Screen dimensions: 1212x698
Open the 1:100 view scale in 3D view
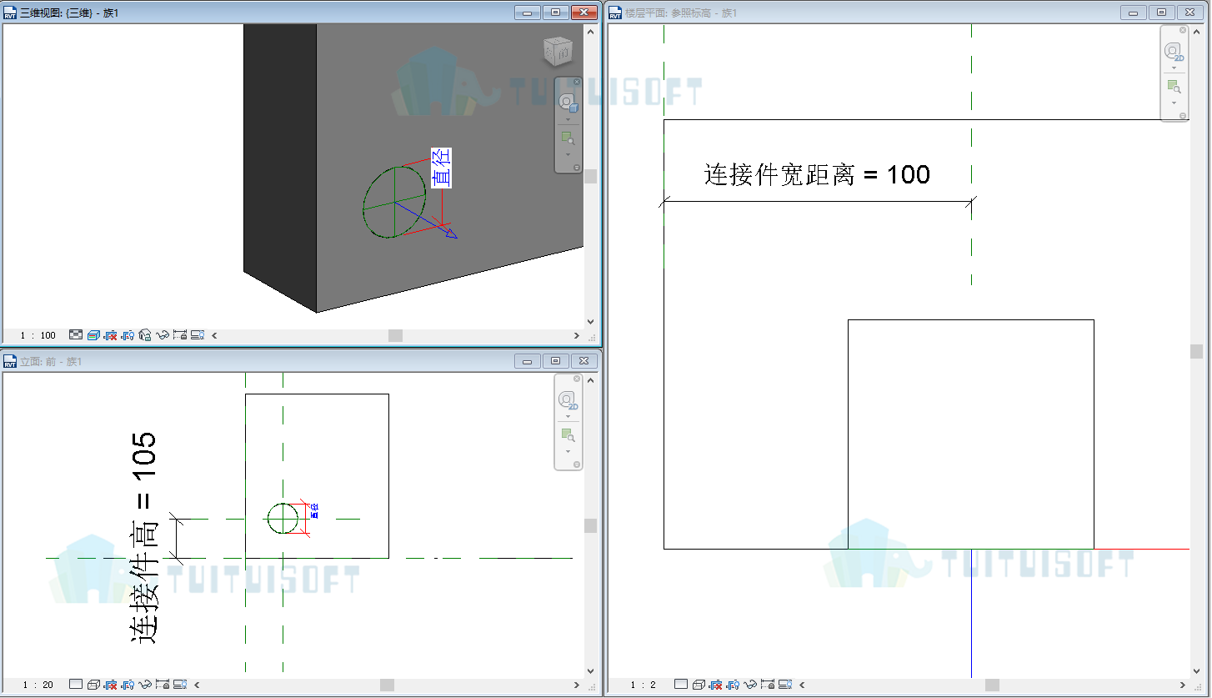coord(38,335)
